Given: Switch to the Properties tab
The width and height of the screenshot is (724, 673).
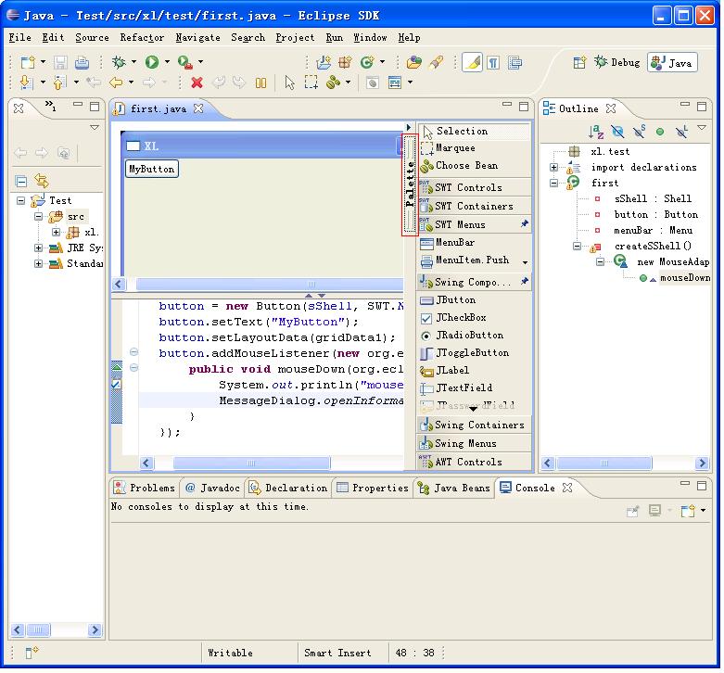Looking at the screenshot, I should click(x=373, y=488).
